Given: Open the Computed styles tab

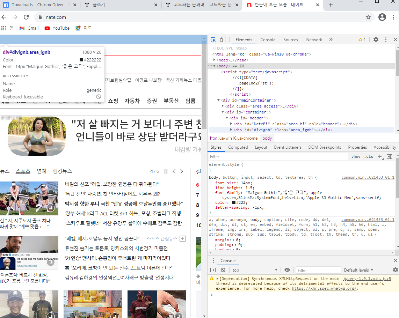Looking at the screenshot, I should [238, 147].
